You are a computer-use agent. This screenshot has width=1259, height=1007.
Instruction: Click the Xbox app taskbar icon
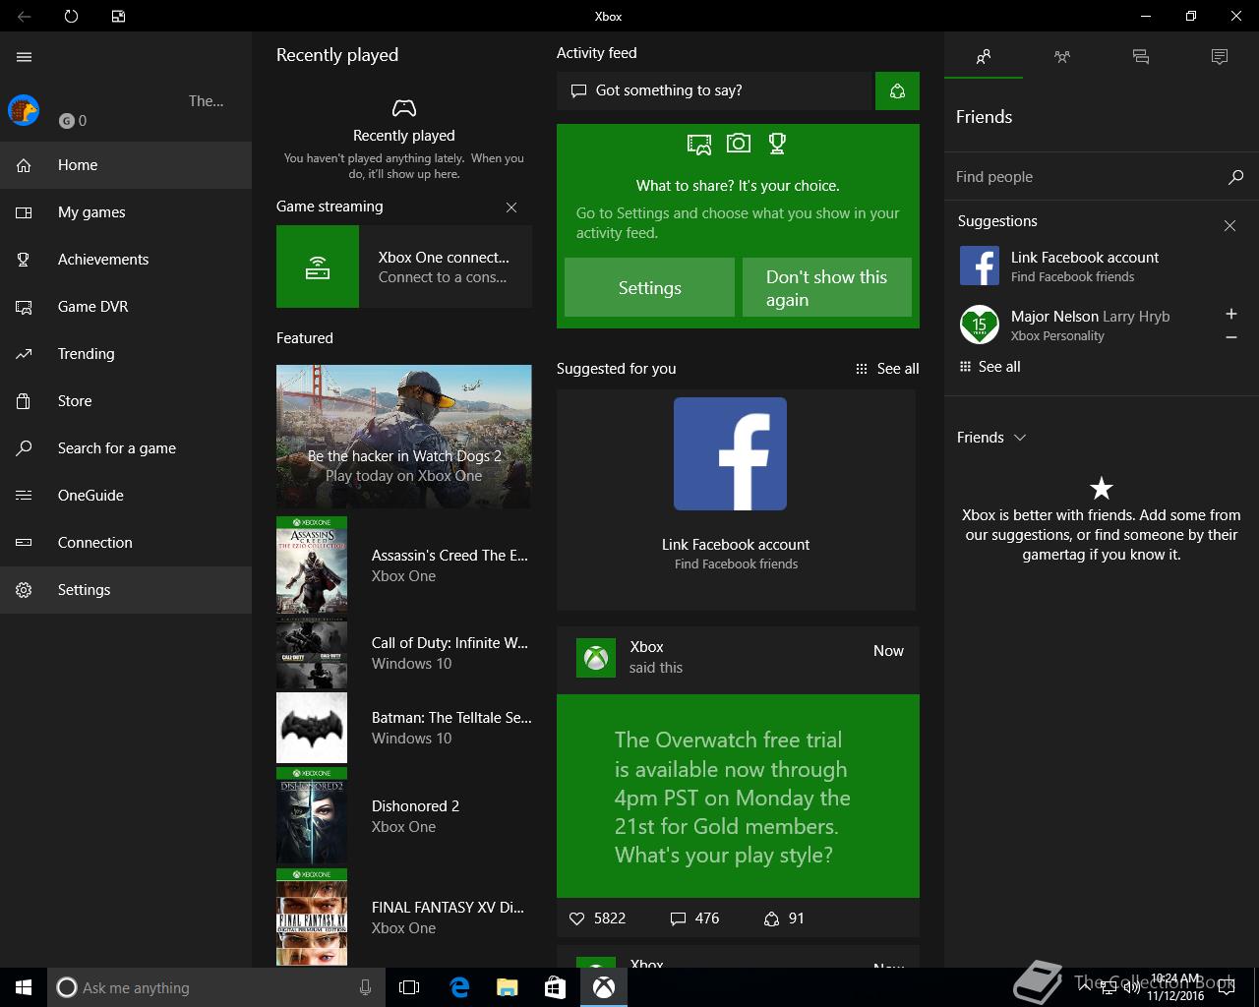point(603,987)
